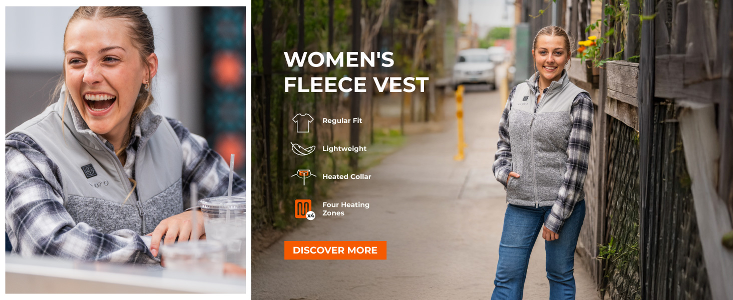This screenshot has width=733, height=300.
Task: Click the Heated Collar text label
Action: (x=346, y=176)
